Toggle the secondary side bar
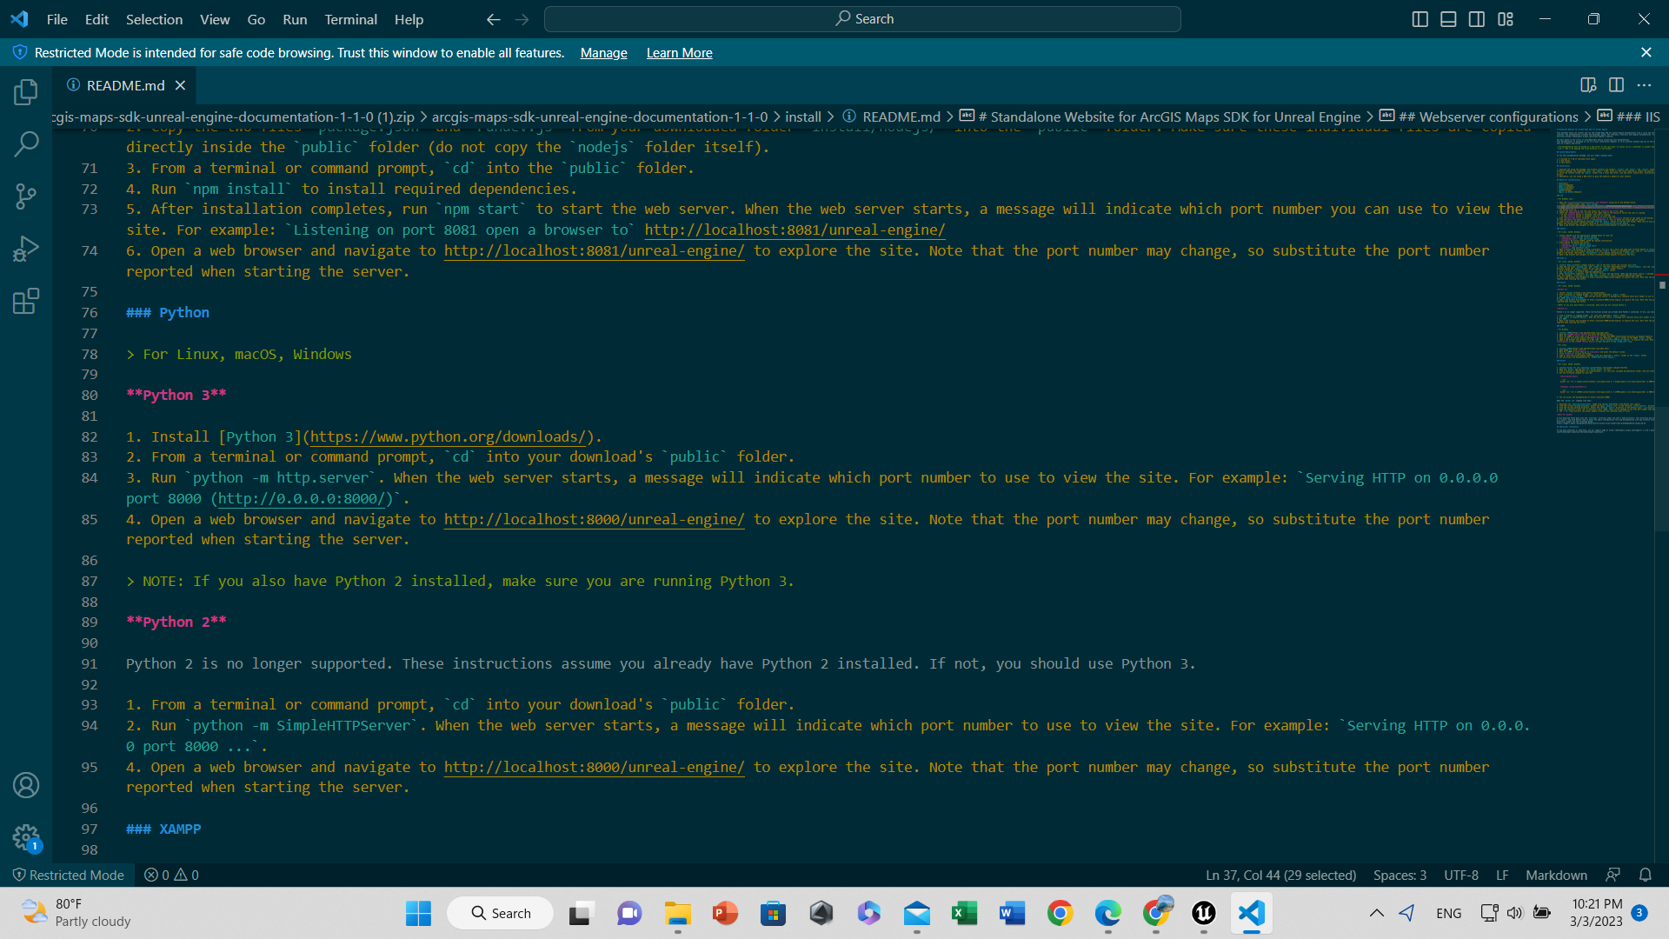 pyautogui.click(x=1477, y=19)
